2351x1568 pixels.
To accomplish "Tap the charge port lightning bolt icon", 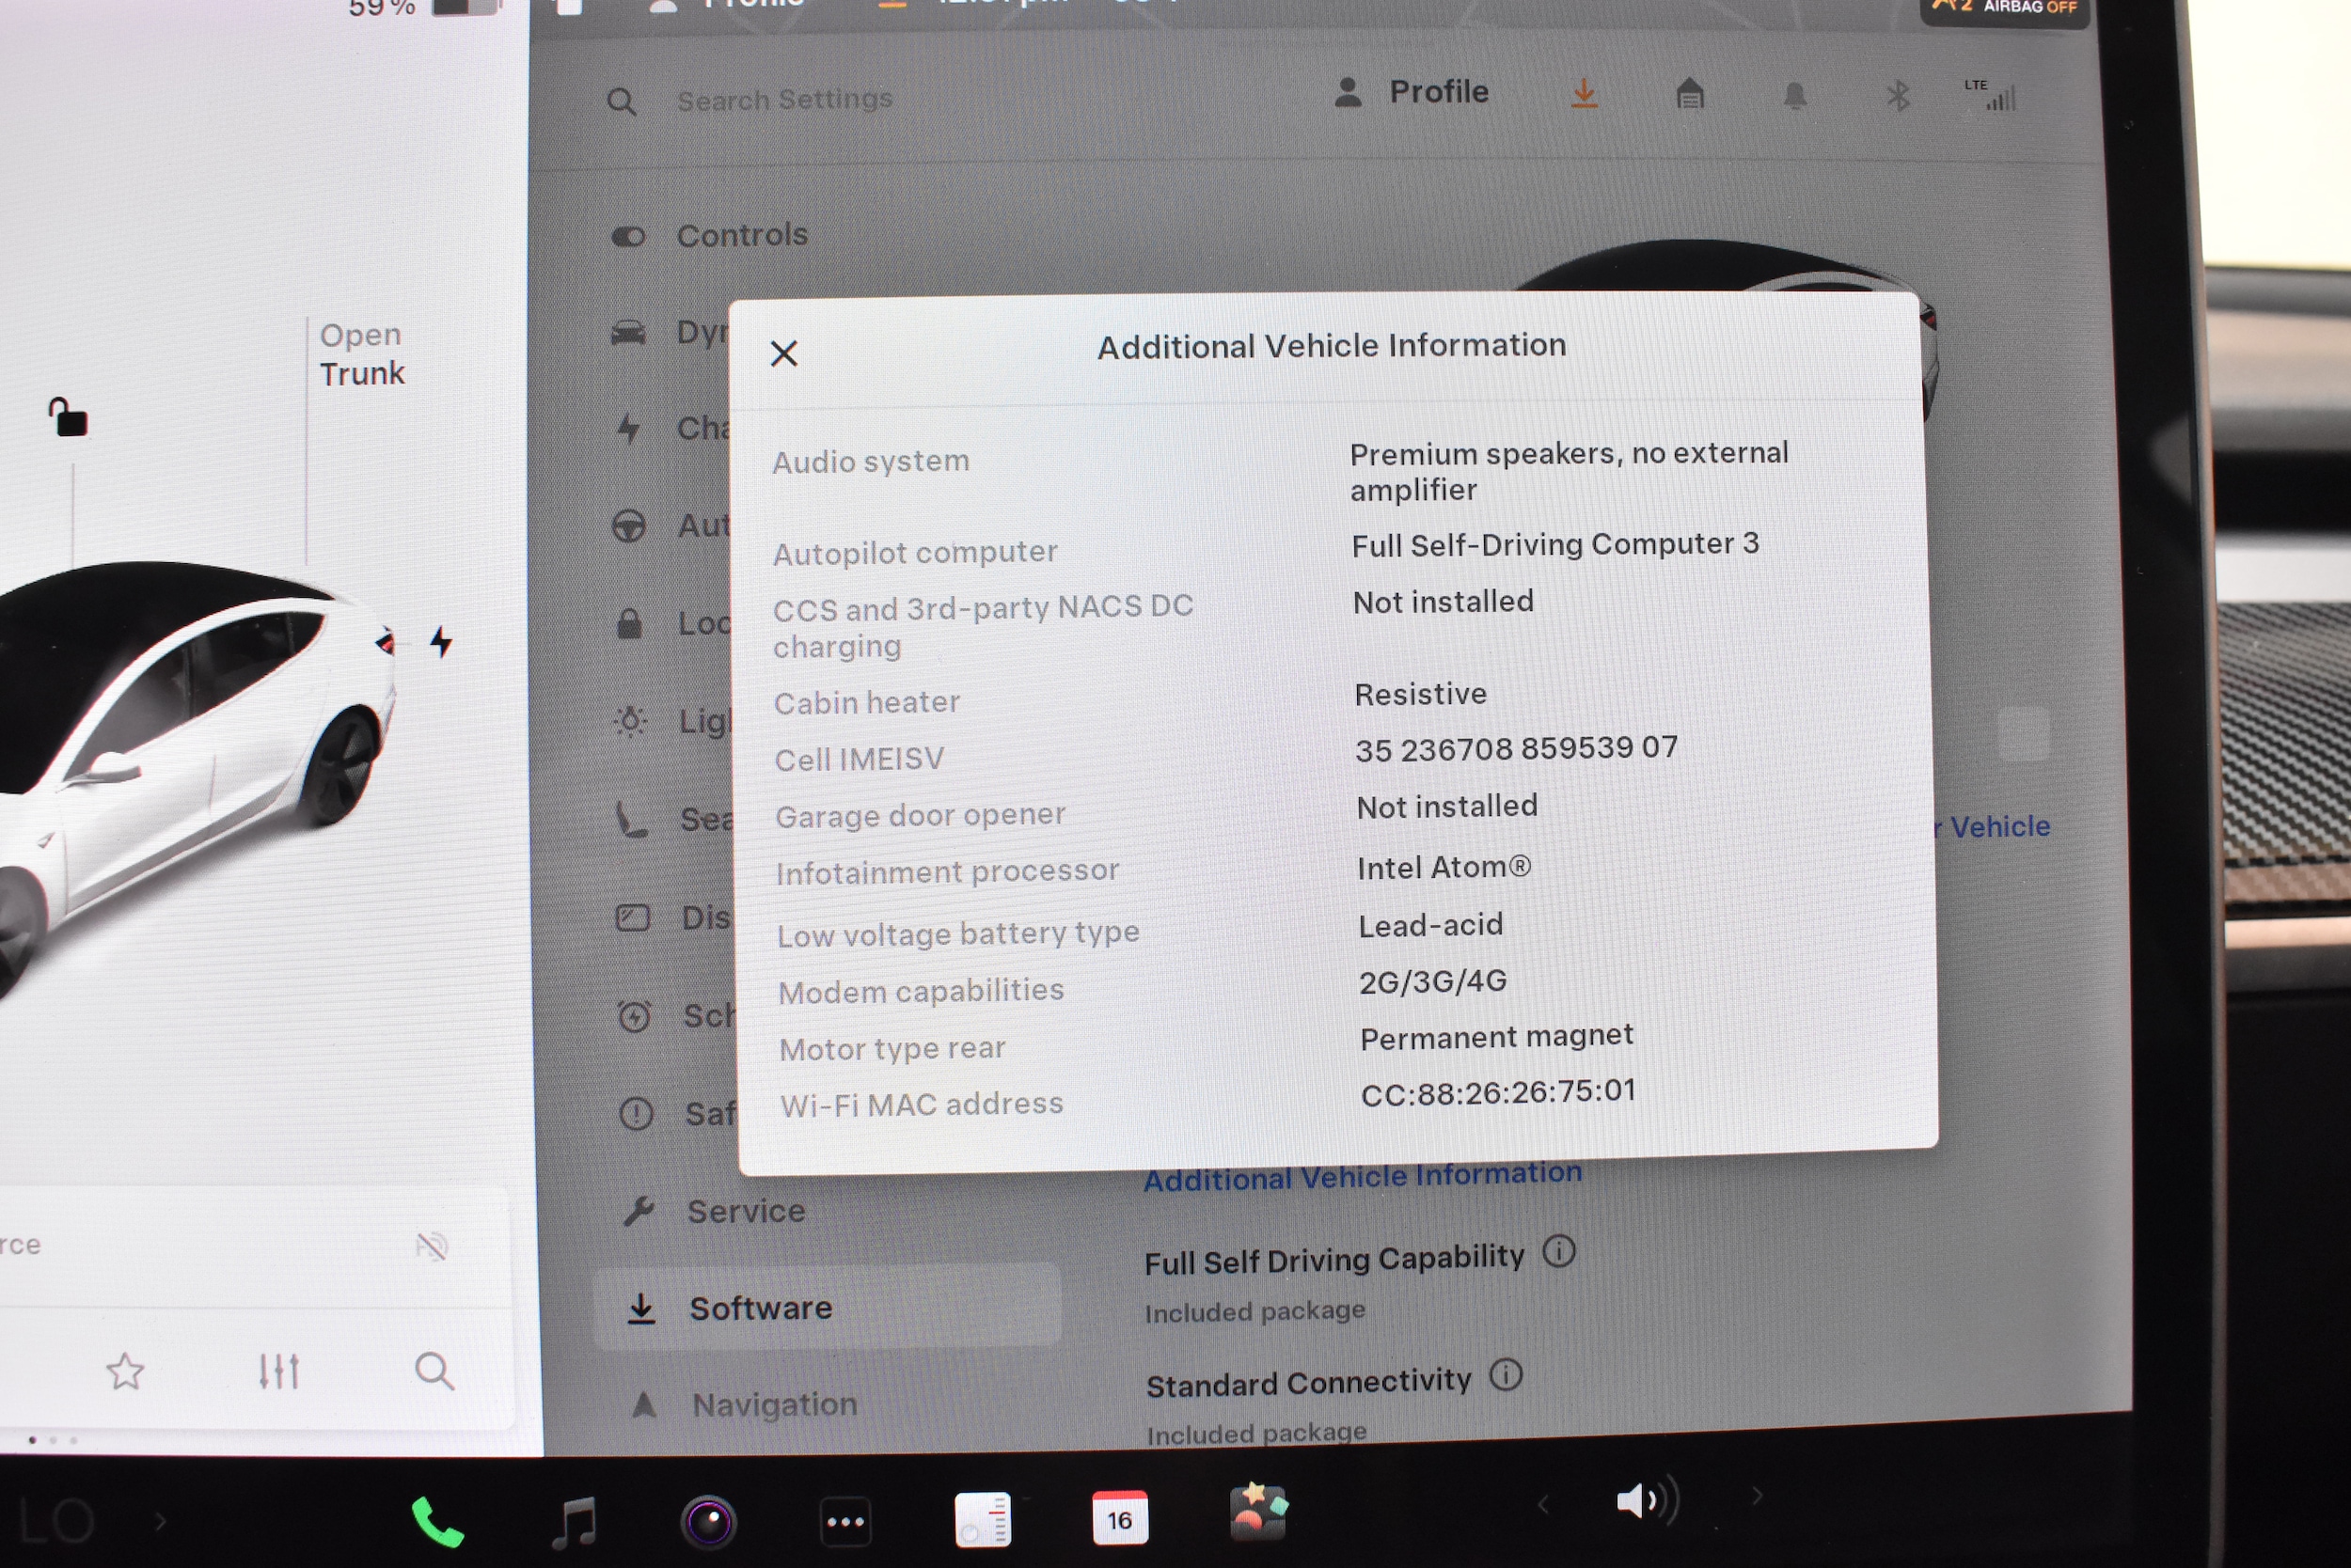I will (x=440, y=641).
